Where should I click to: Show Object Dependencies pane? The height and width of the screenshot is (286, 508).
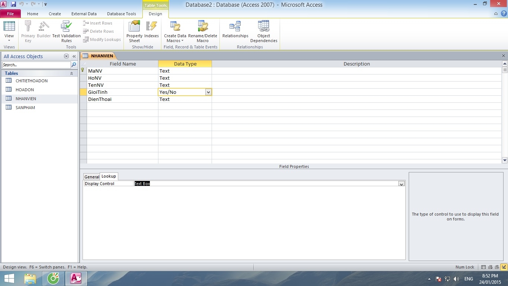[264, 31]
